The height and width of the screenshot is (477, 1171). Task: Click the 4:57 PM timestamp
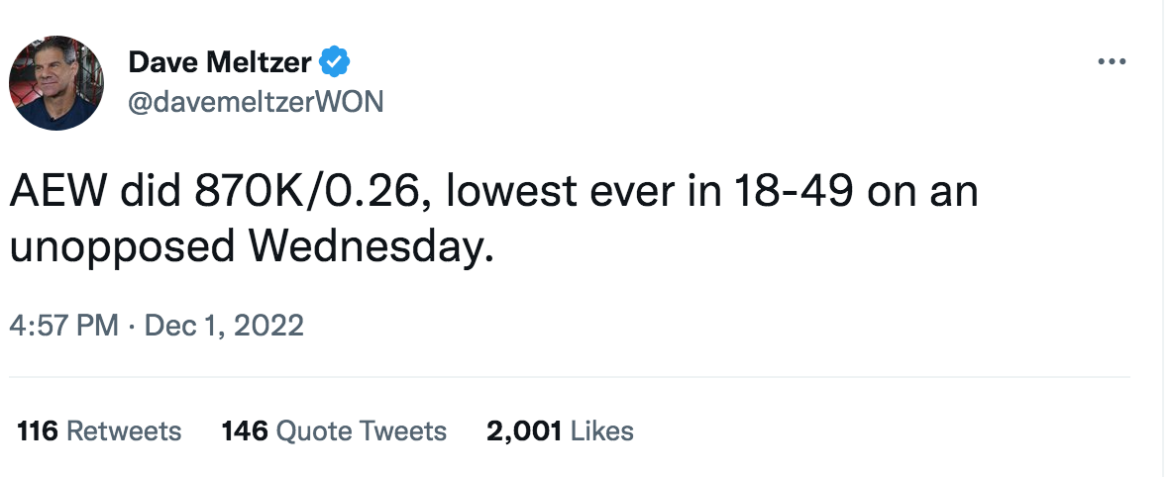63,325
